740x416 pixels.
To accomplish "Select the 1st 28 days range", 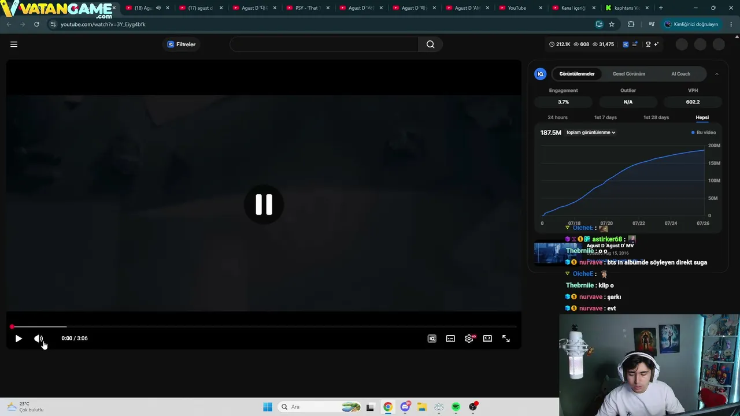I will coord(656,117).
